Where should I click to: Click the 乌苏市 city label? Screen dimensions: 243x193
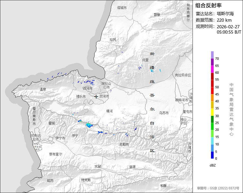point(164,113)
